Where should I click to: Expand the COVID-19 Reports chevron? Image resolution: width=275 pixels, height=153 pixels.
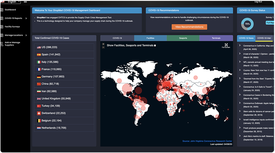point(26,18)
